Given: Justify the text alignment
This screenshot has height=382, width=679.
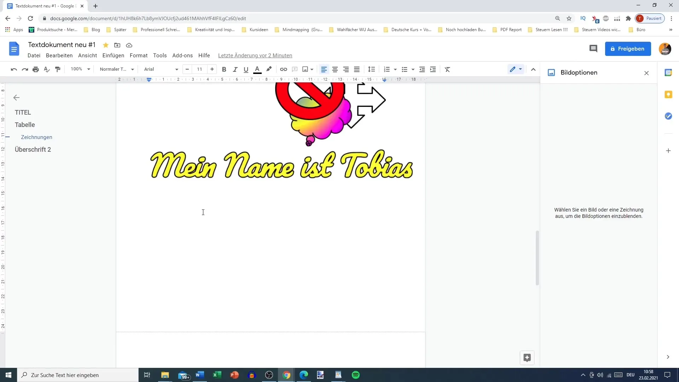Looking at the screenshot, I should [x=357, y=69].
